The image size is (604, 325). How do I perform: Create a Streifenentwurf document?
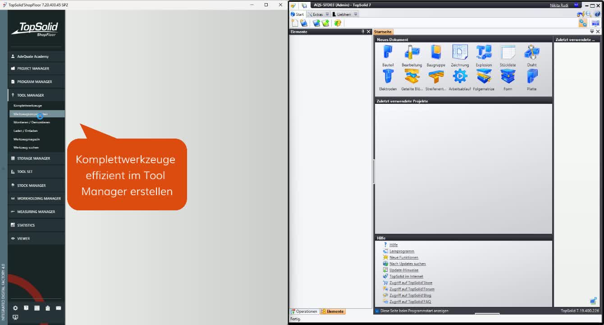tap(436, 80)
